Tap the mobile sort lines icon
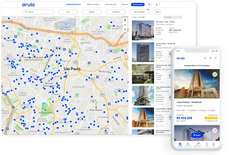 pos(216,58)
